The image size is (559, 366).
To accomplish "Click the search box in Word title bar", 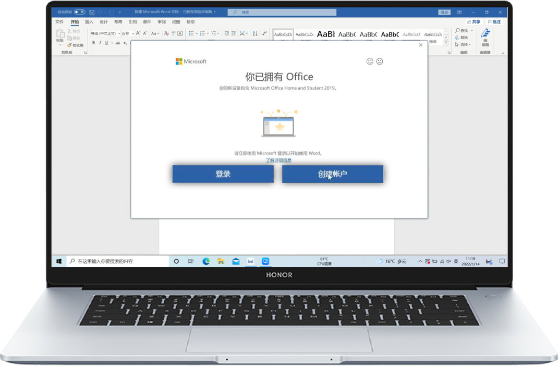I will tap(282, 12).
